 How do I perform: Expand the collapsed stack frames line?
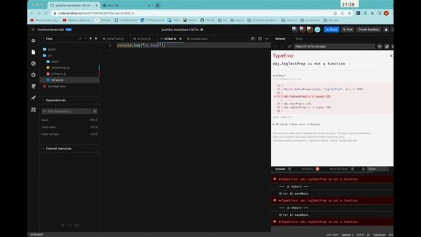[x=297, y=124]
